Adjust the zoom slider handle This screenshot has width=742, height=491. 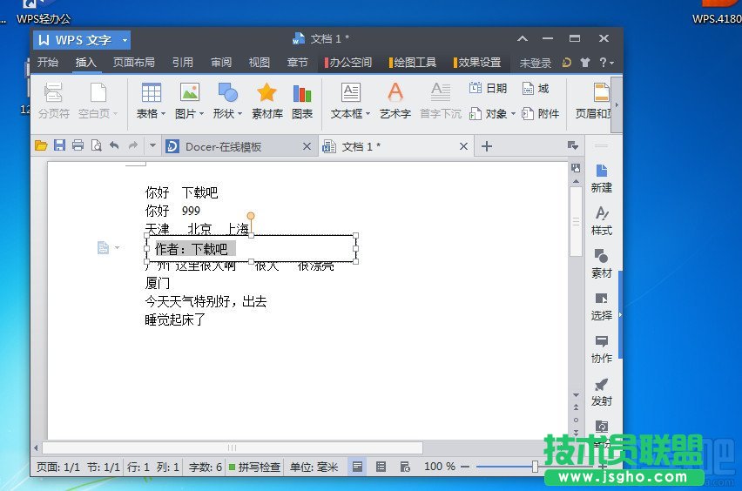[x=535, y=467]
